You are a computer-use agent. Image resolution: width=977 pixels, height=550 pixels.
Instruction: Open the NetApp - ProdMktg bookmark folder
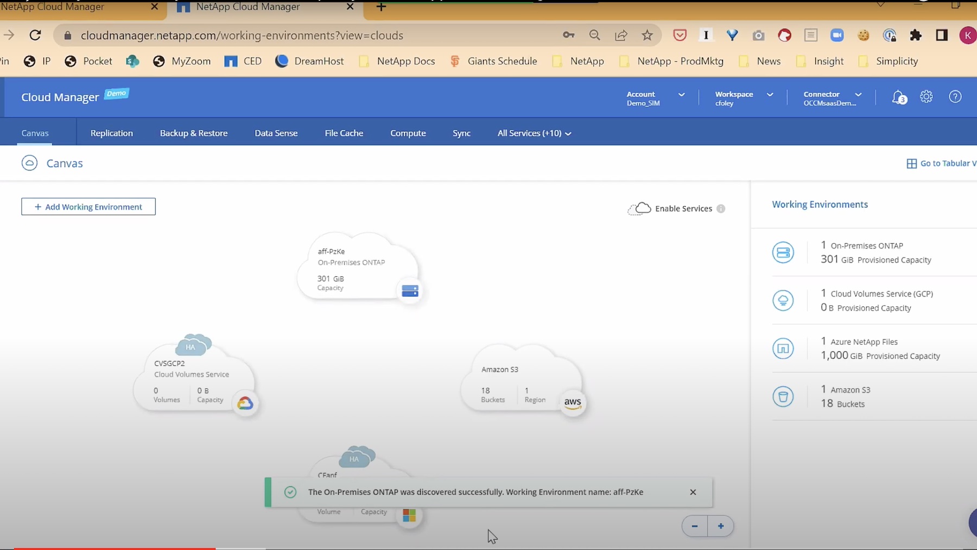click(x=671, y=61)
